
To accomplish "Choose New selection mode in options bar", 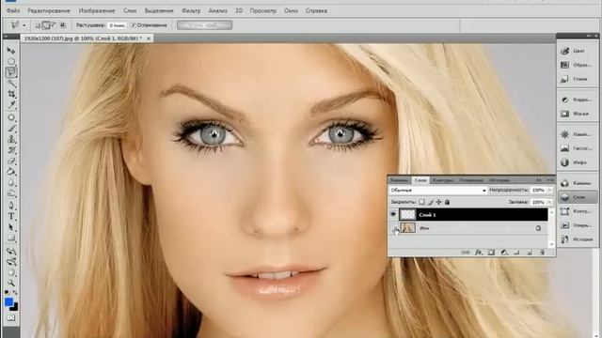I will click(x=38, y=25).
